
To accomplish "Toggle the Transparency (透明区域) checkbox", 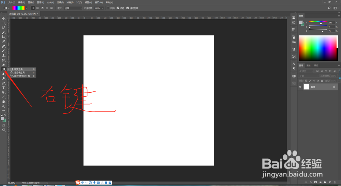I will pos(128,8).
